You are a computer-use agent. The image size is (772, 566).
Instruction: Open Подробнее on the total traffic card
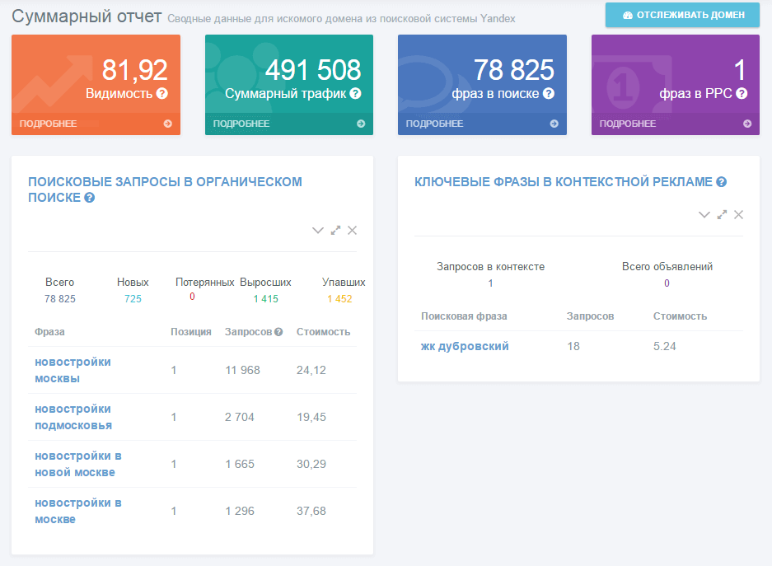tap(288, 124)
